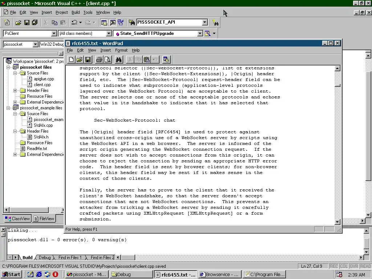Screen dimensions: 372x279
Task: Open Format menu in WordPad
Action: point(121,50)
